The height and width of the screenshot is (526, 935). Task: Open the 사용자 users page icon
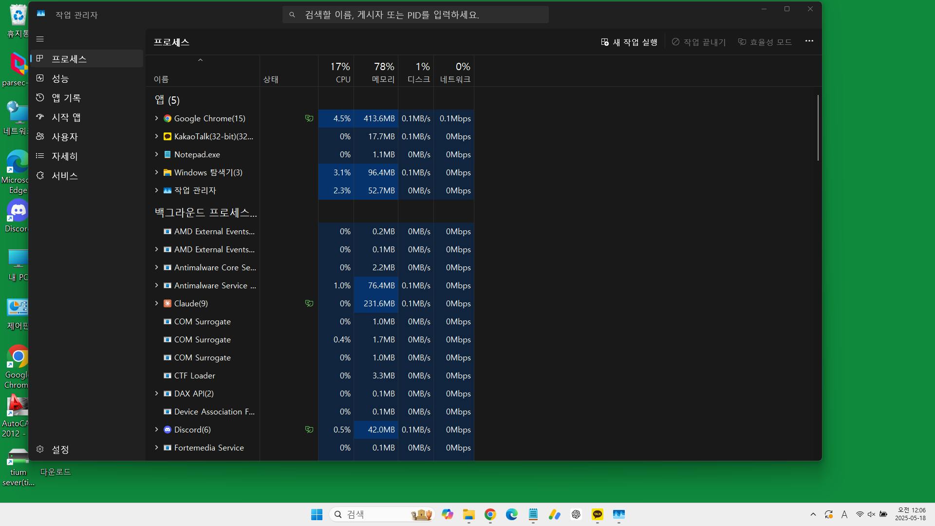(x=40, y=136)
